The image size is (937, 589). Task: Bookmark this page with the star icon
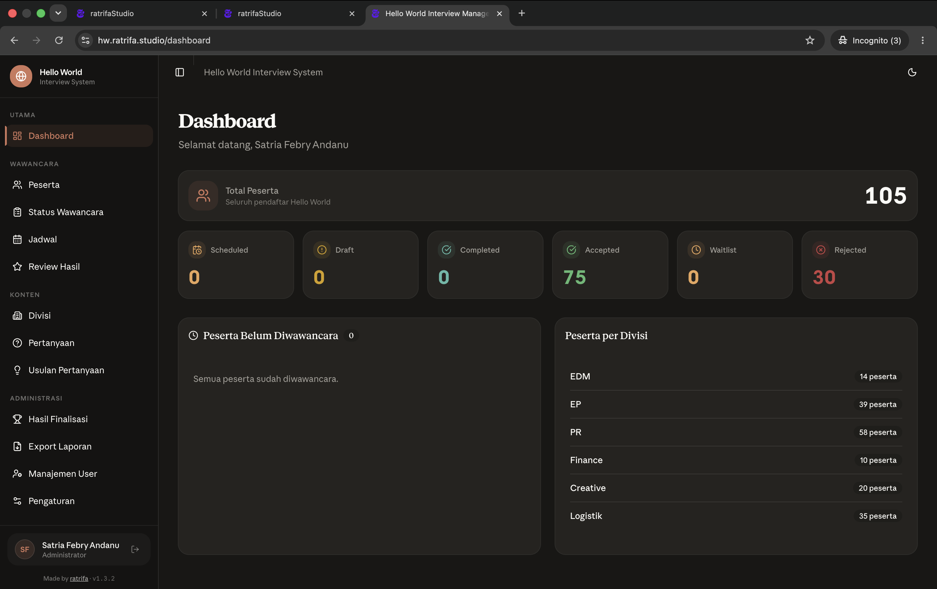810,41
